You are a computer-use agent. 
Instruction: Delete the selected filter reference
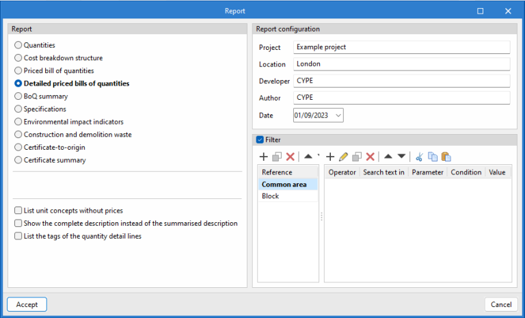click(x=291, y=157)
